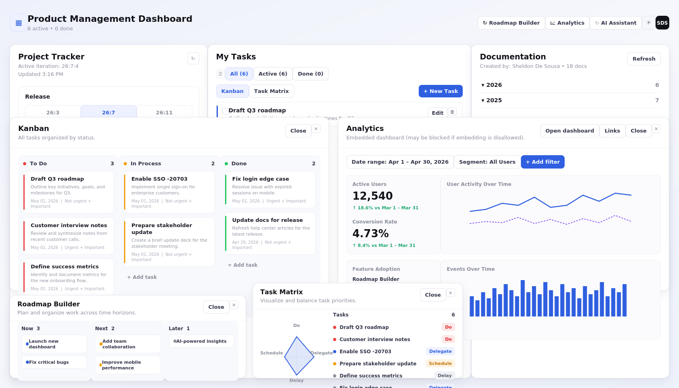Dismiss the Roadmap Builder panel with the X icon
Screen dimensions: 679x388
point(234,305)
